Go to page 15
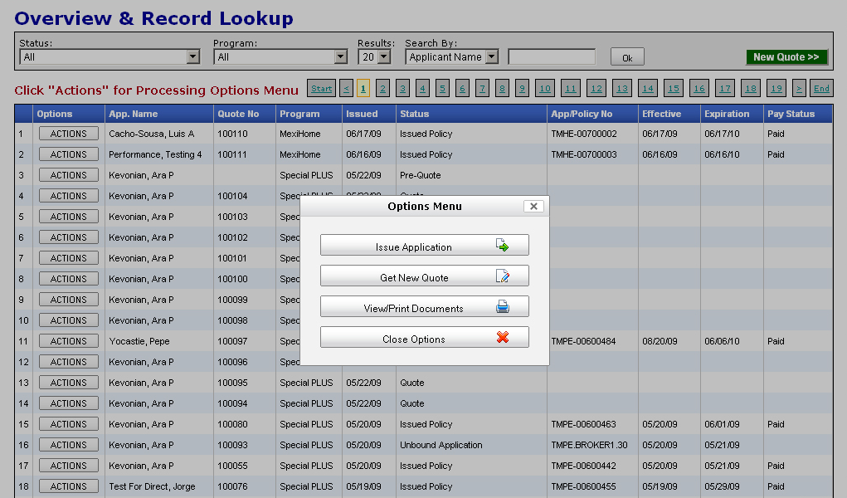This screenshot has height=498, width=847. tap(674, 89)
